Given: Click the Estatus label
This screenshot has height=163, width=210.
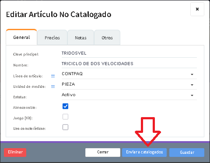Looking at the screenshot, I should point(20,97).
